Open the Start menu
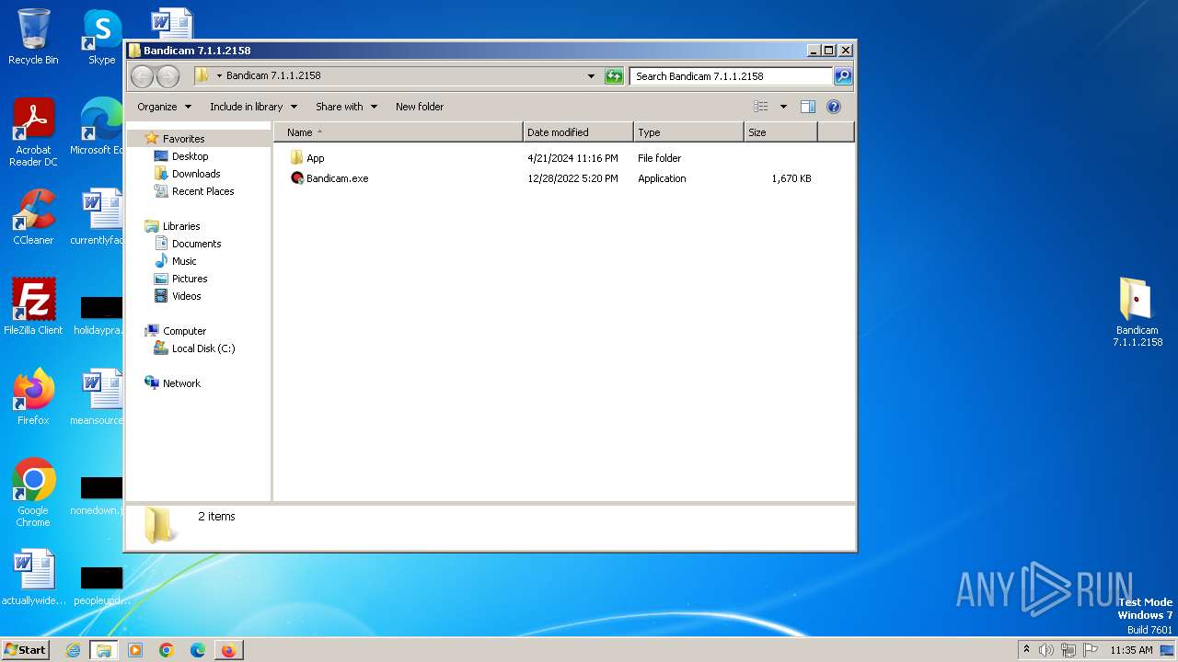 point(26,650)
